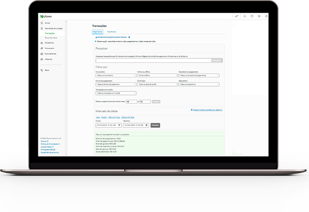Click gear icon beside Alterar horários link
Image resolution: width=309 pixels, height=212 pixels.
coord(191,110)
